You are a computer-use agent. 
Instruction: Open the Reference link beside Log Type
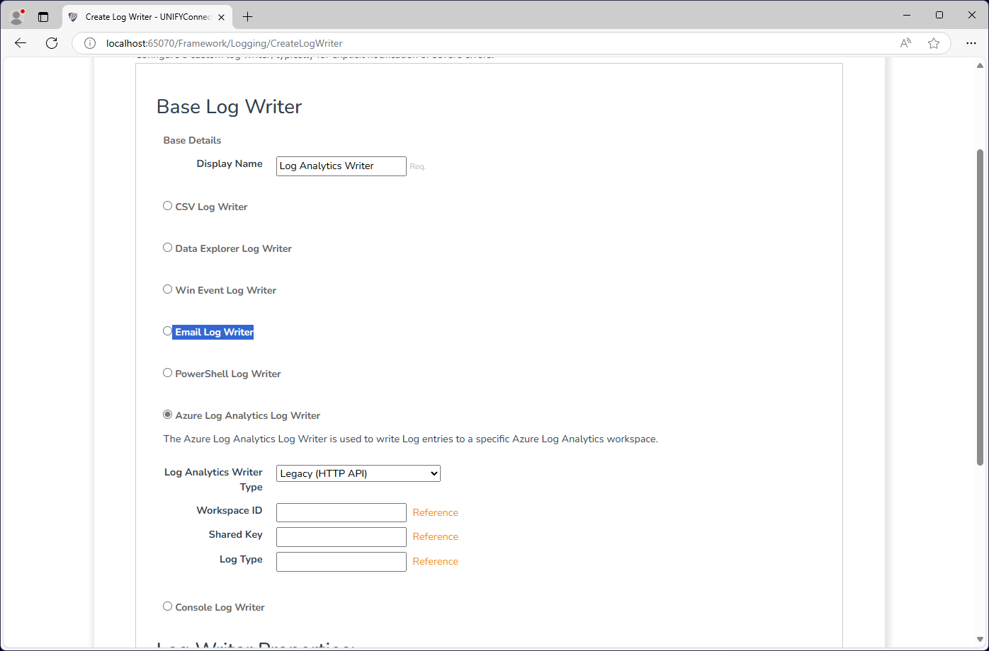(436, 562)
